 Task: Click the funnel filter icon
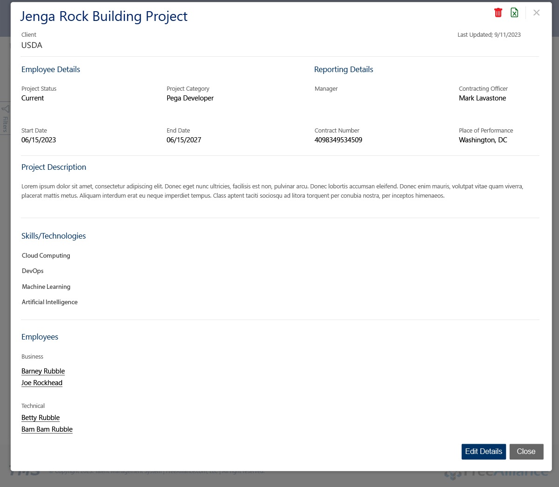tap(5, 109)
